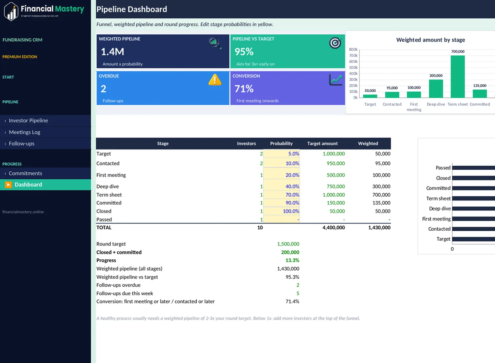Click the Deep dive bar labeled 300,000
Screen dimensions: 495x363
tap(436, 89)
